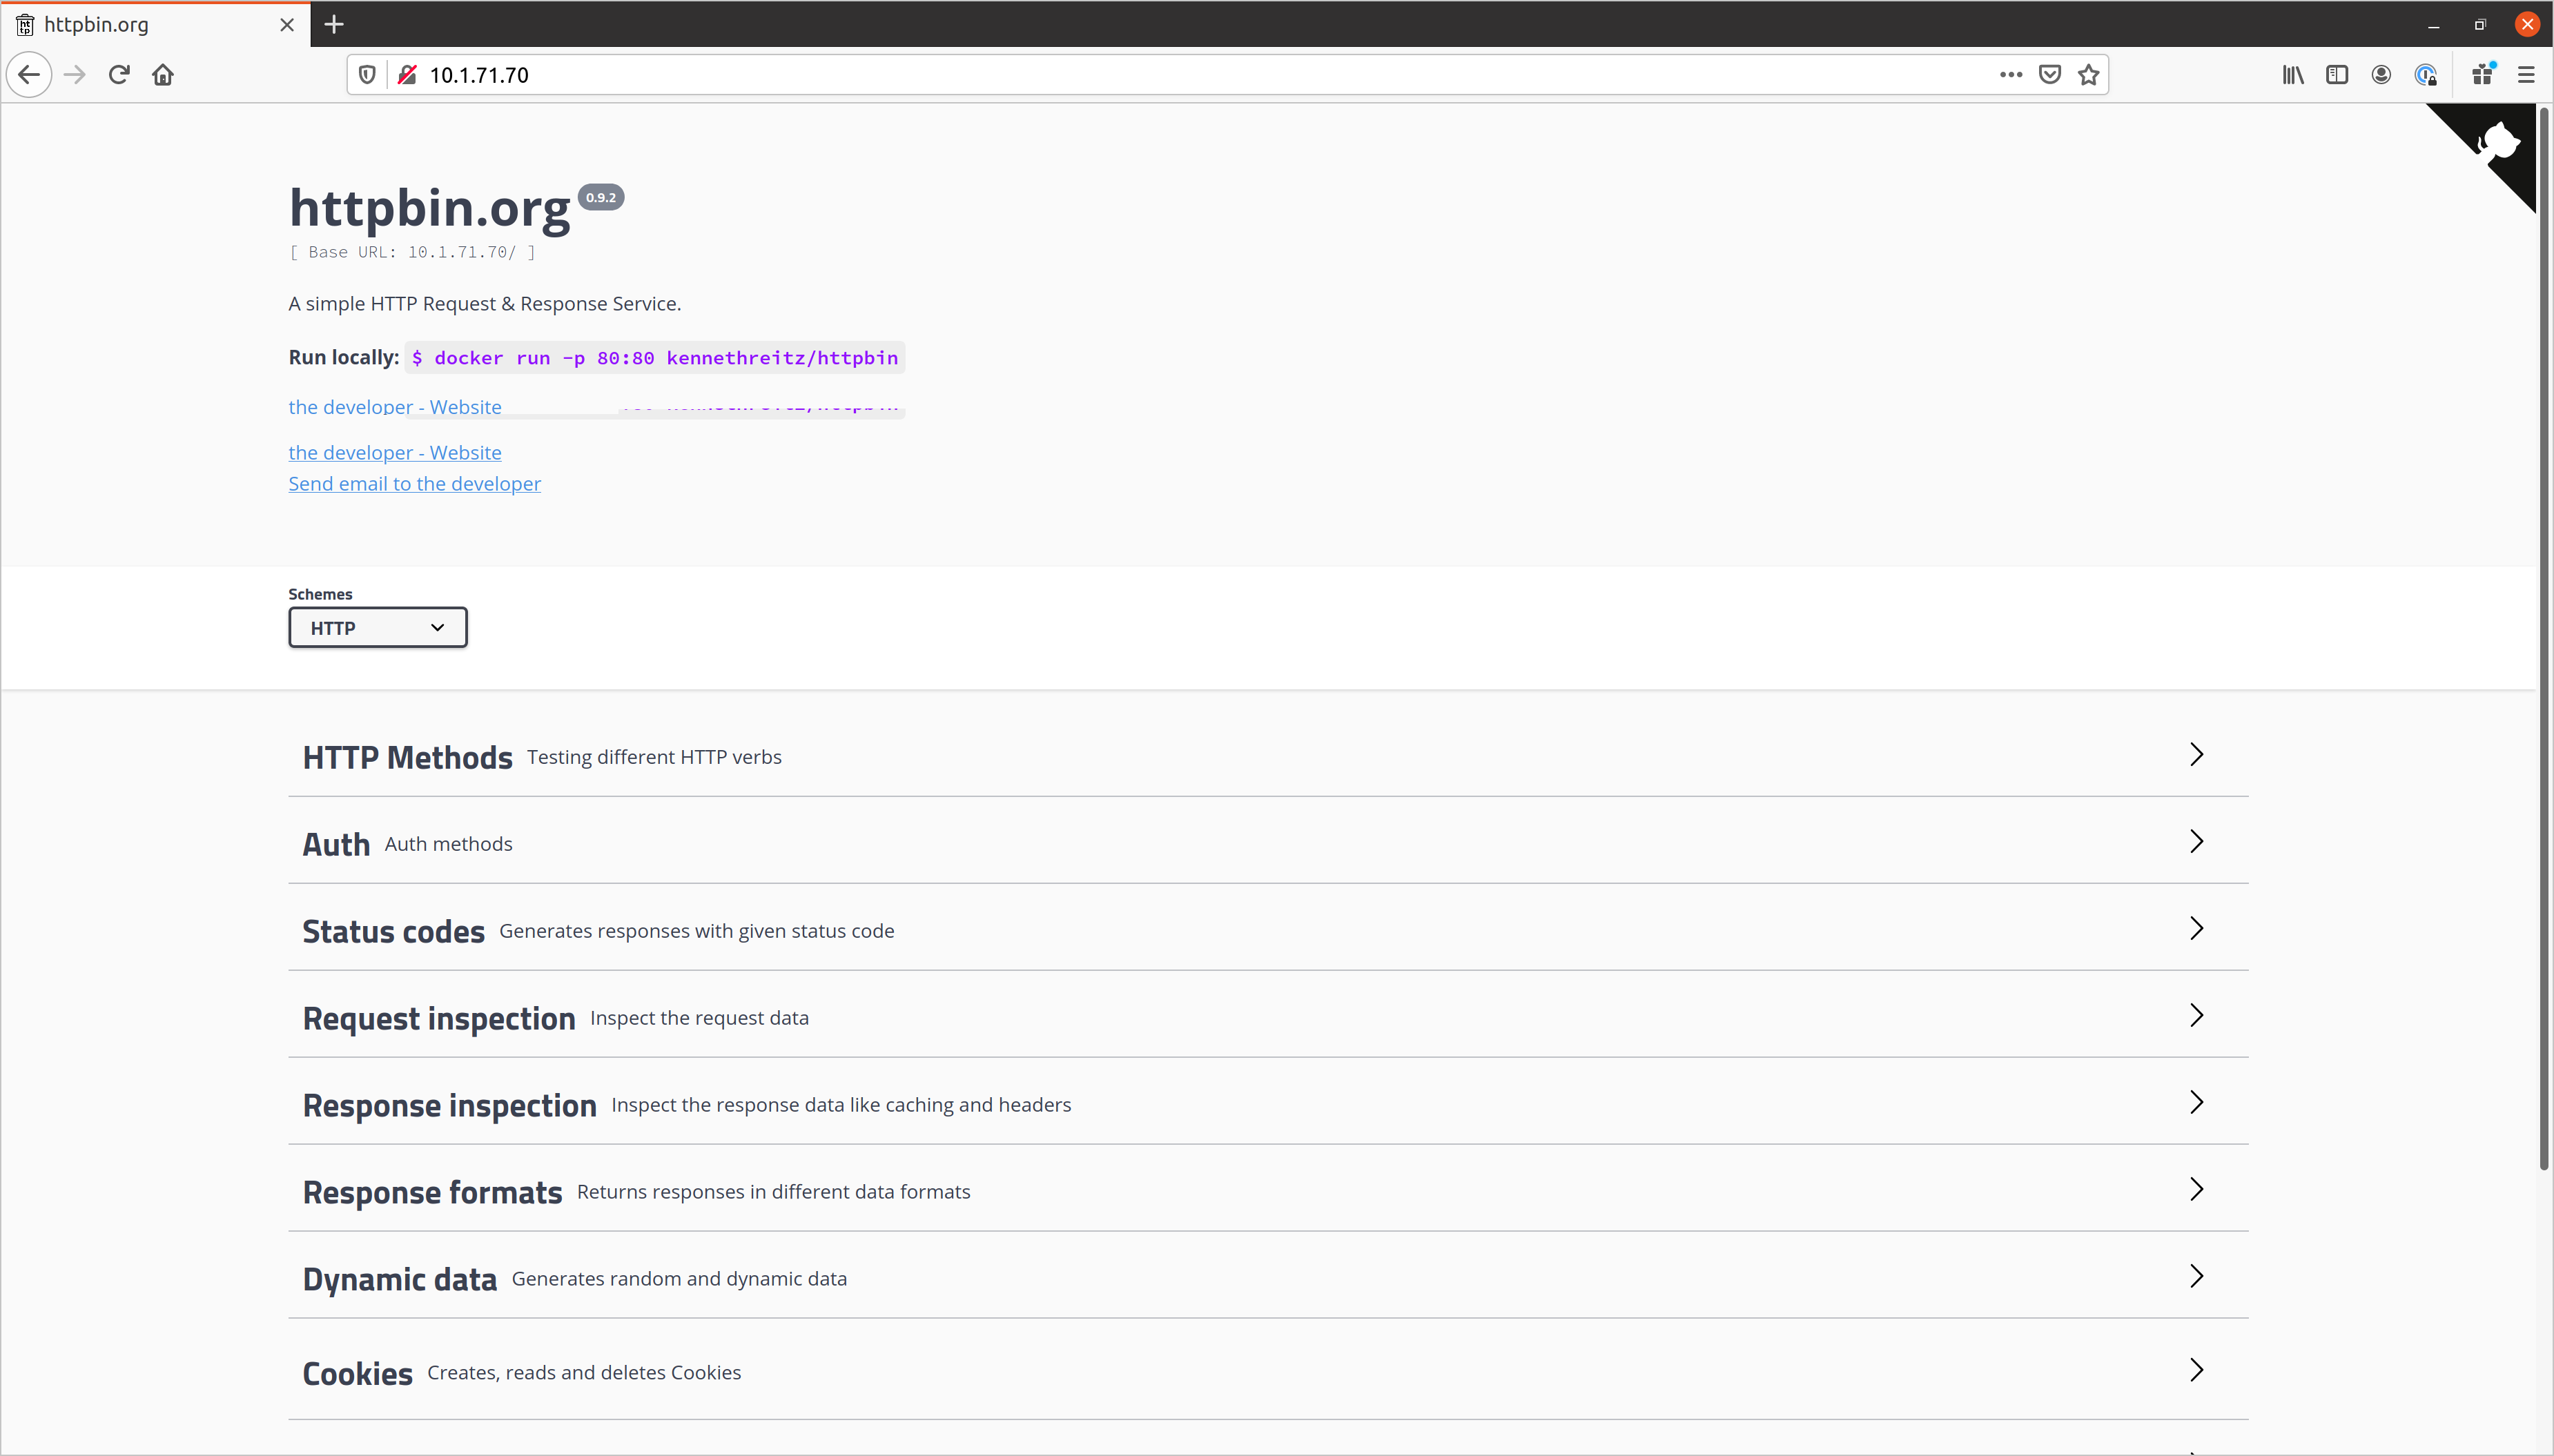The image size is (2554, 1456).
Task: Reload the current page
Action: tap(119, 75)
